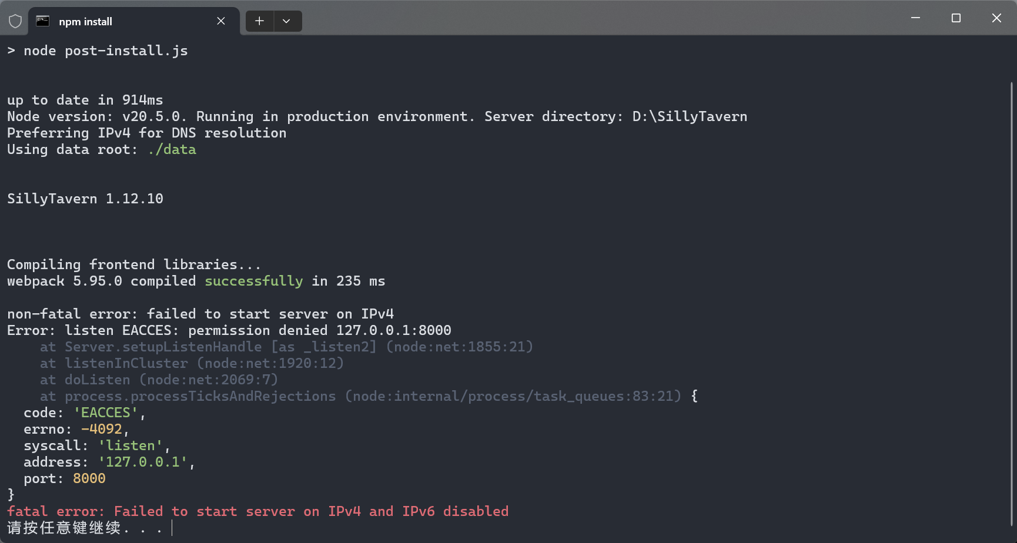Click the administrator shield icon

point(15,21)
